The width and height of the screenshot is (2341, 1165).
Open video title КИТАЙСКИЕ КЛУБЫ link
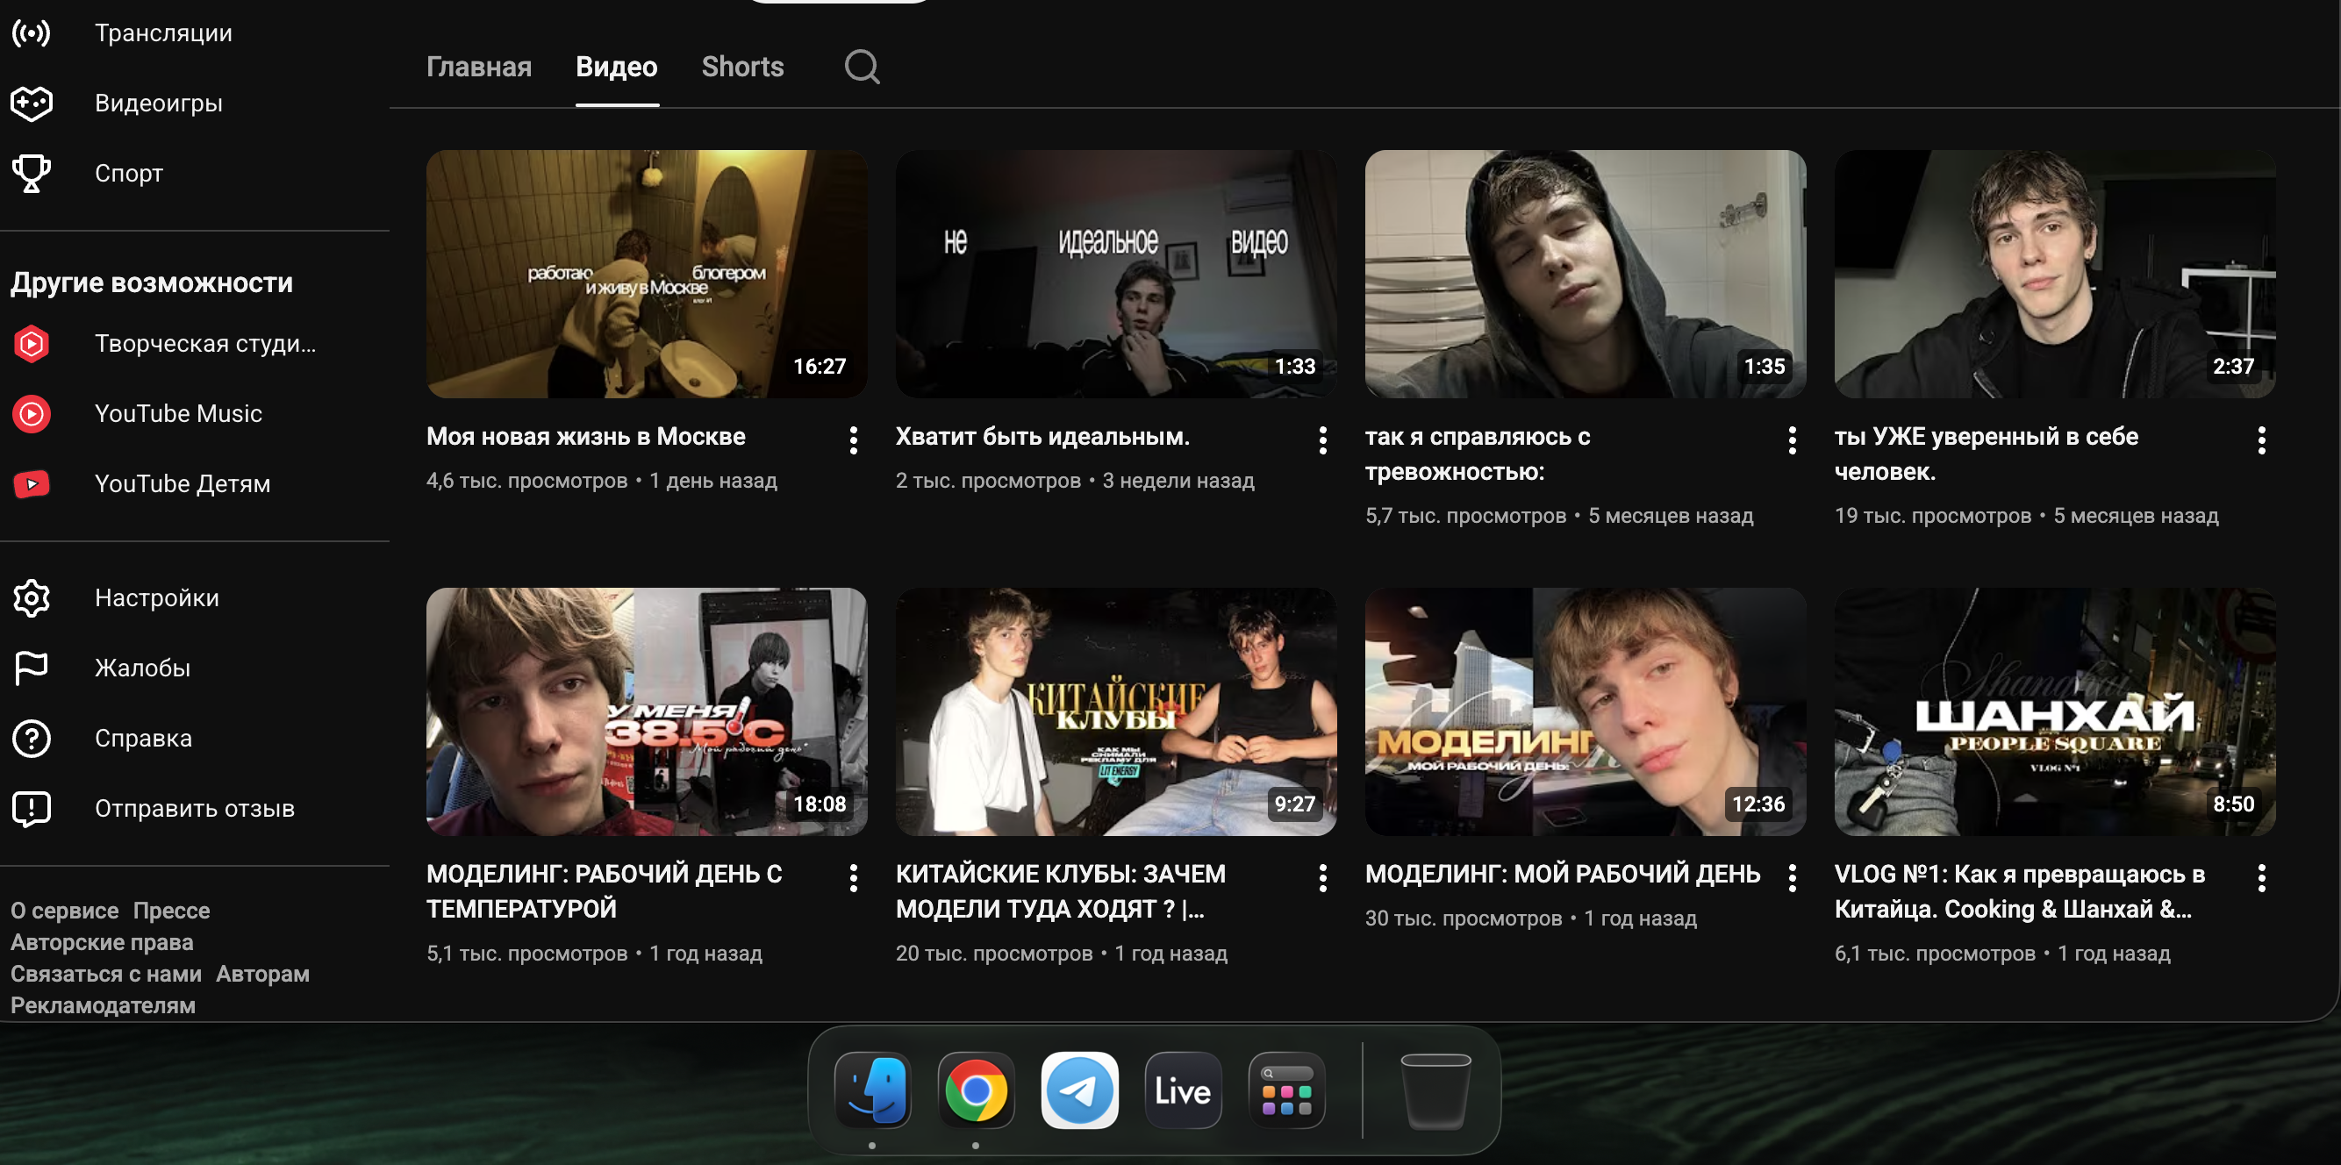tap(1060, 890)
